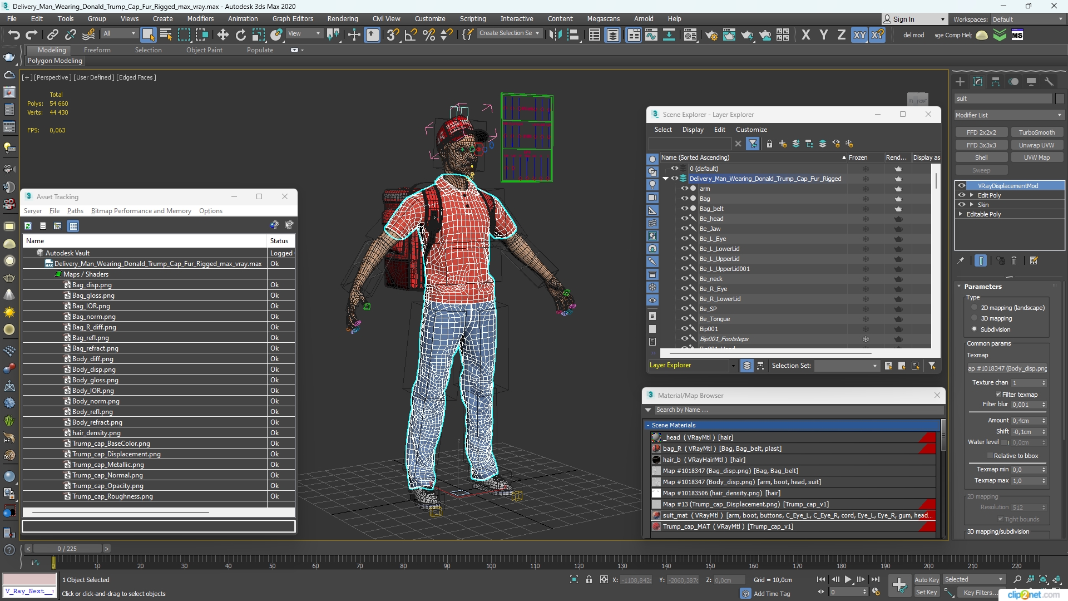
Task: Click the Body_disp.png Texmap button
Action: click(x=1007, y=368)
